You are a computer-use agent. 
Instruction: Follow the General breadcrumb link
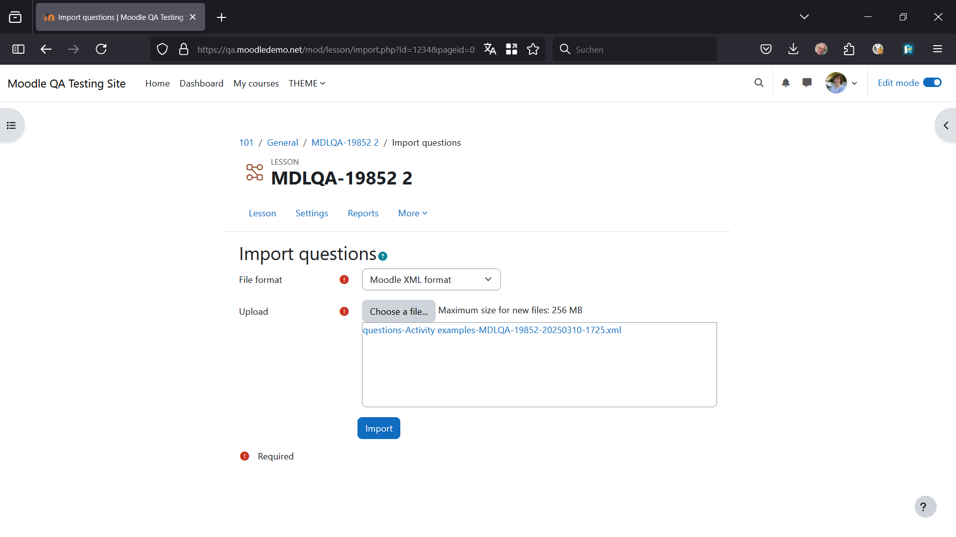pos(282,143)
